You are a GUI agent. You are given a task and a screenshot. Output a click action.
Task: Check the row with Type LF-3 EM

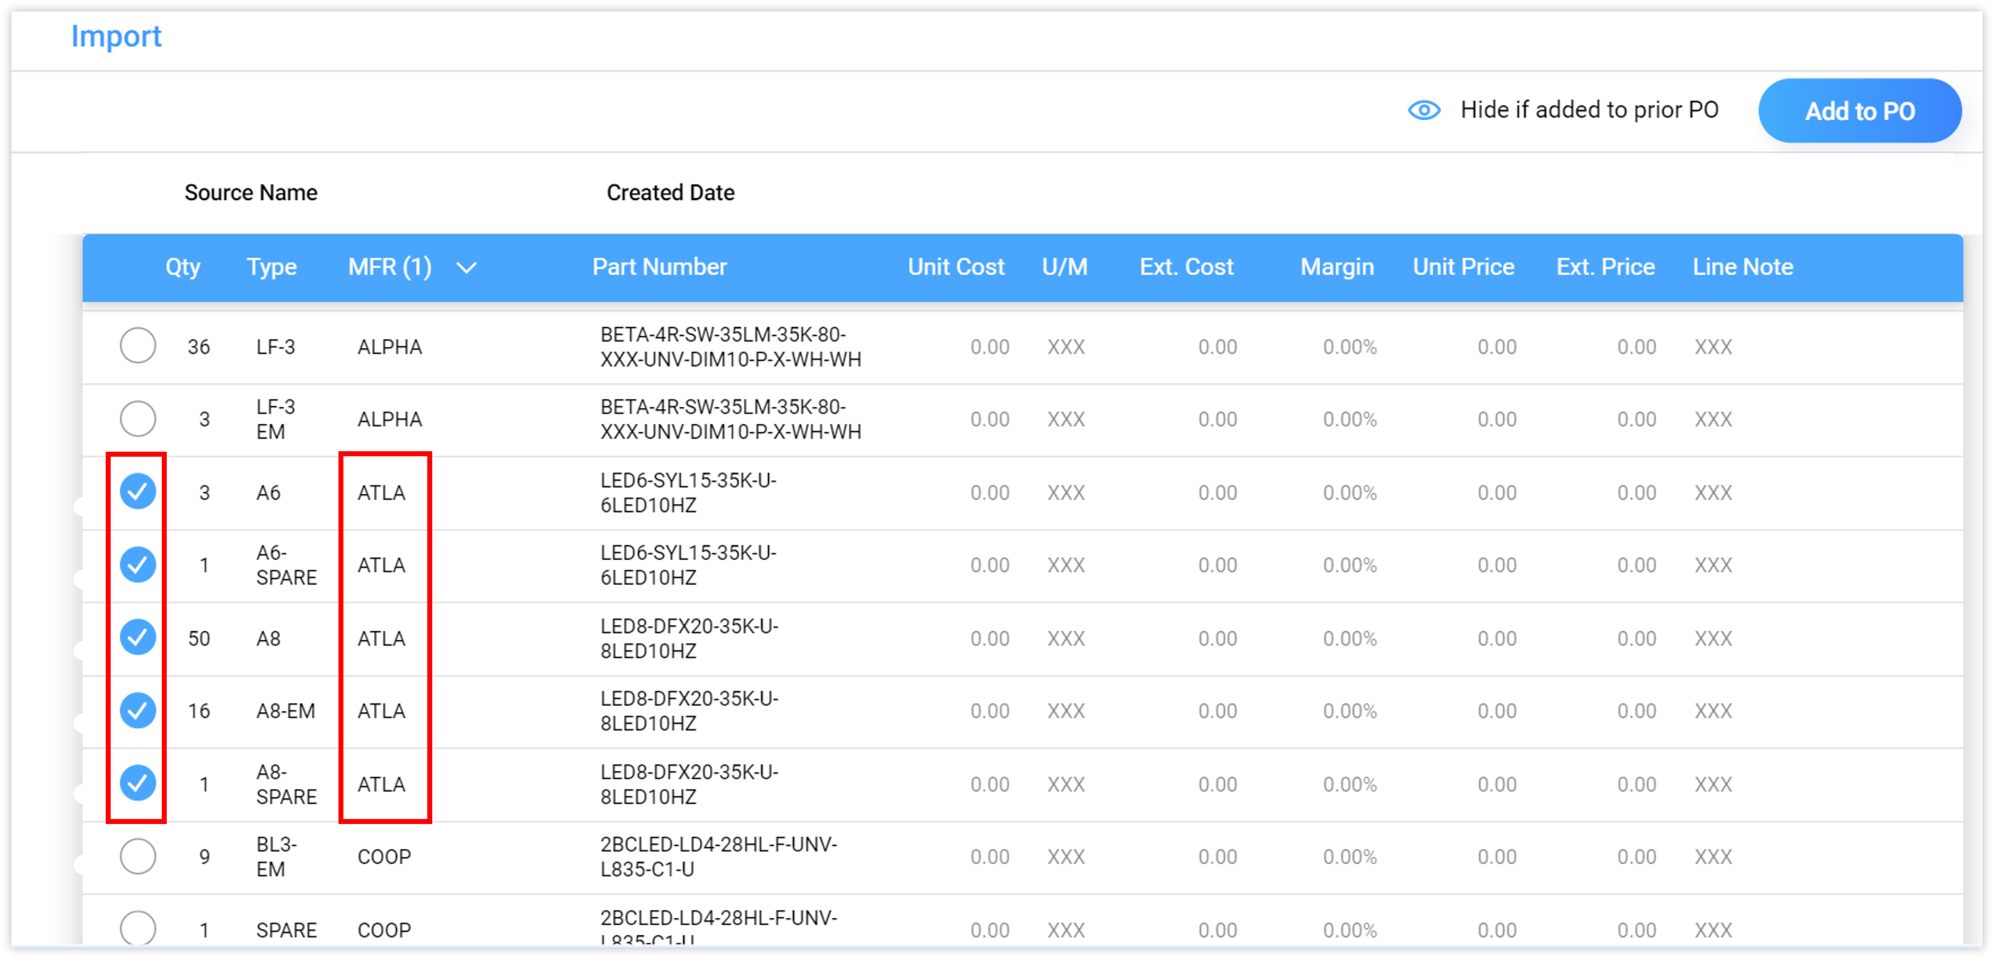pos(138,419)
